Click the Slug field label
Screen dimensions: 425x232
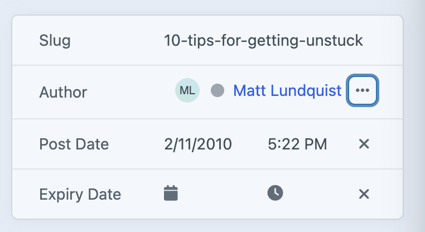pyautogui.click(x=55, y=40)
